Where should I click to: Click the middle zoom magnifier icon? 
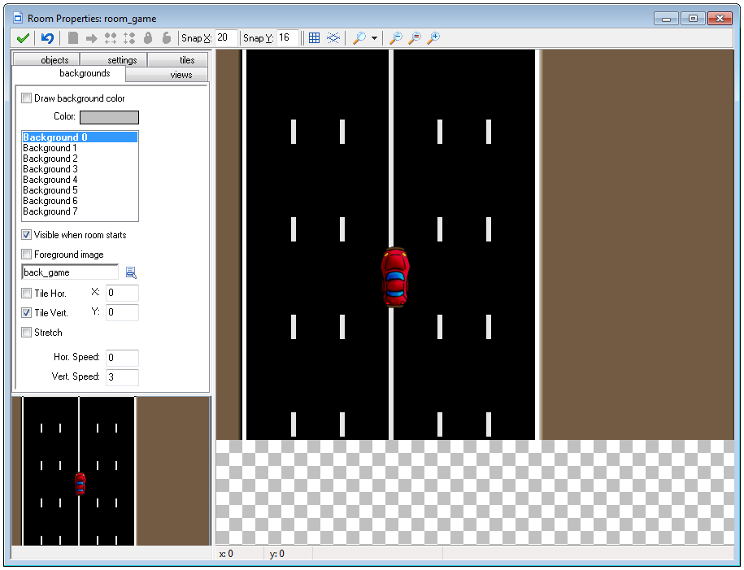pyautogui.click(x=415, y=38)
